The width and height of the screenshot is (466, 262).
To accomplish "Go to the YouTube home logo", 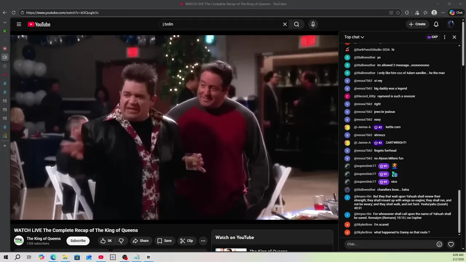I will pos(39,24).
